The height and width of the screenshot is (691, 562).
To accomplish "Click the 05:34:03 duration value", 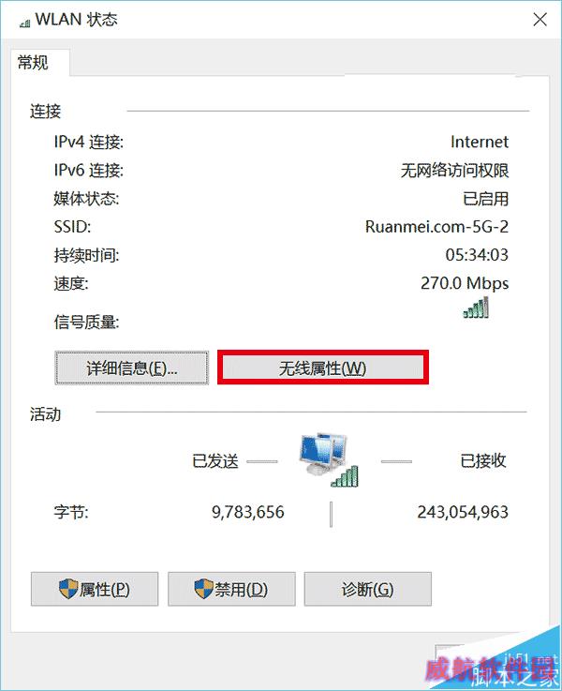I will 477,255.
